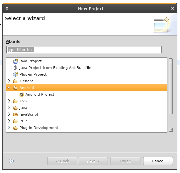The width and height of the screenshot is (180, 173).
Task: Expand the General category
Action: coord(9,81)
